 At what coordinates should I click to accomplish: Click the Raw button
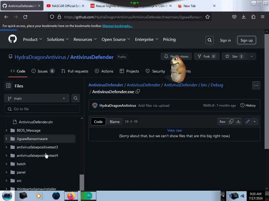[x=222, y=121]
